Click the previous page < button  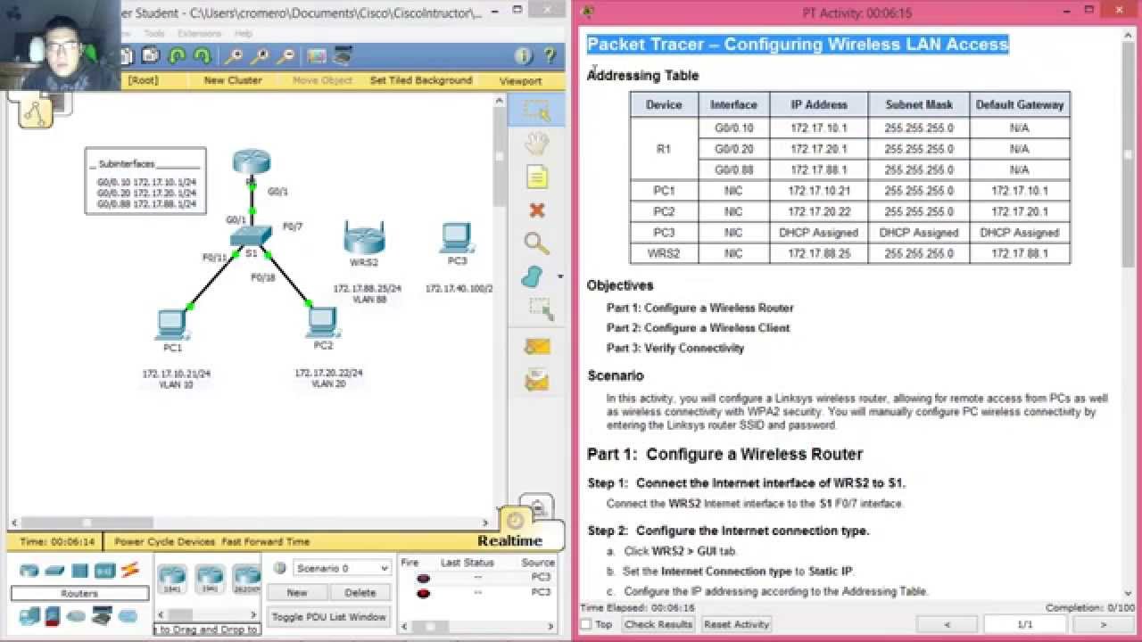pos(948,624)
